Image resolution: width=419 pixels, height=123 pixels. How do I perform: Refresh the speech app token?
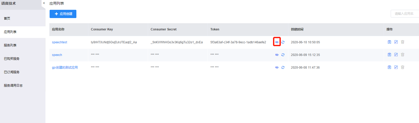pyautogui.click(x=283, y=55)
